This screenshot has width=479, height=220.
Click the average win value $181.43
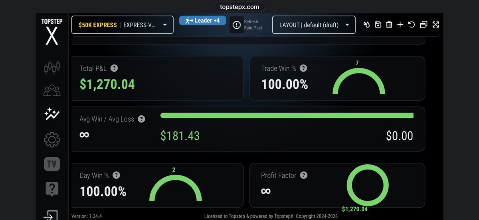pos(180,136)
